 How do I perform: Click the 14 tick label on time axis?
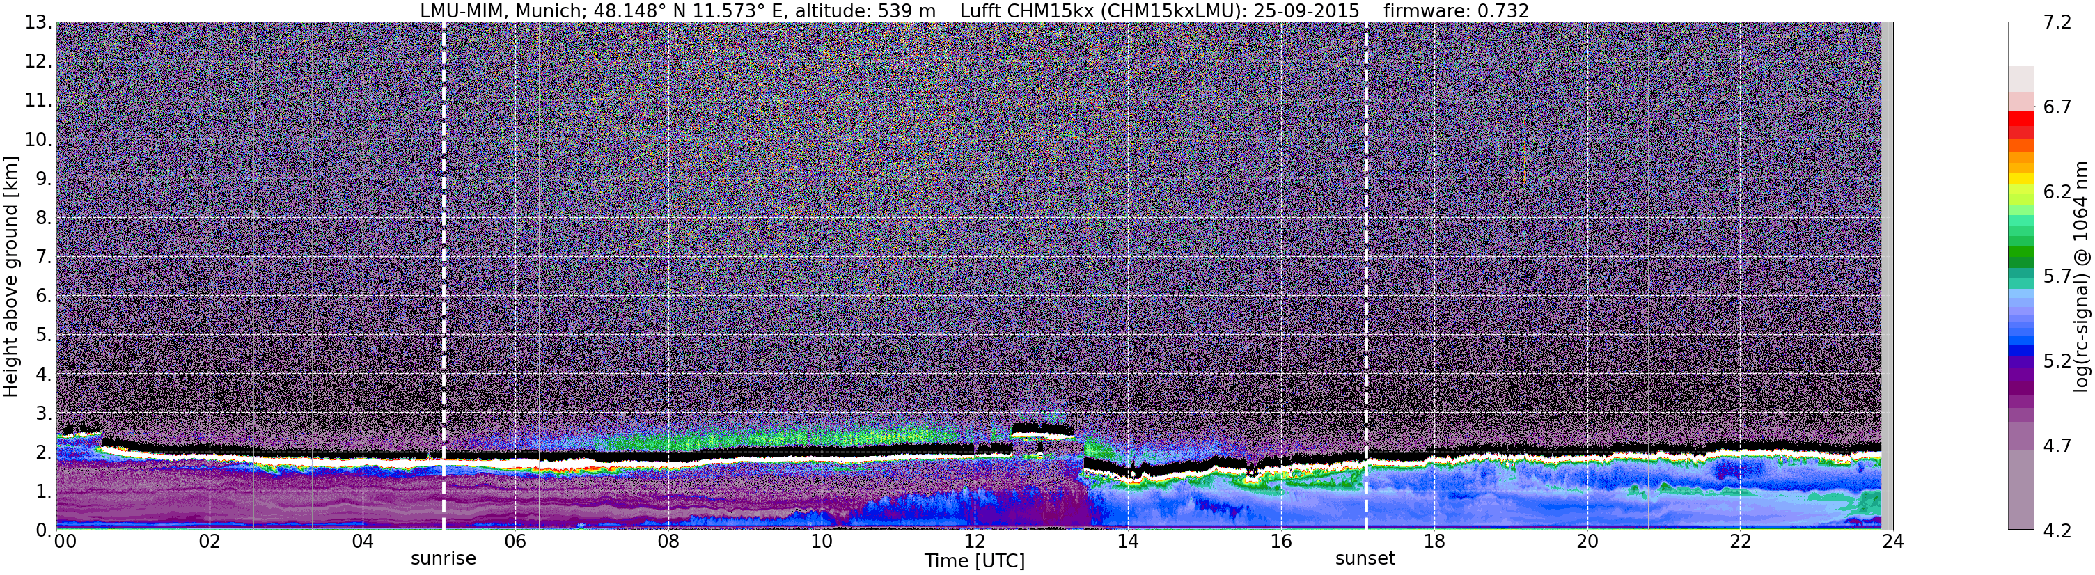(x=1127, y=542)
